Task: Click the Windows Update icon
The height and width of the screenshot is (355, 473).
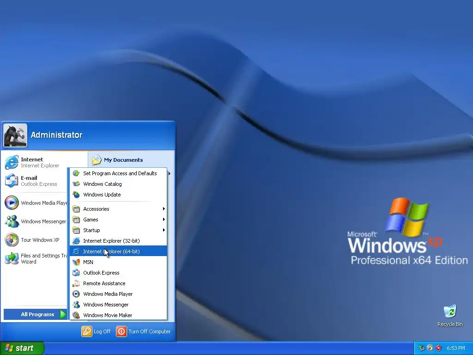Action: click(x=76, y=195)
